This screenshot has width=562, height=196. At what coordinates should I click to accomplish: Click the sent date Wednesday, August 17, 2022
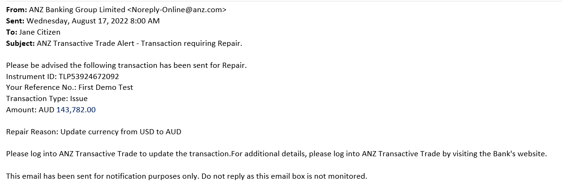pyautogui.click(x=73, y=21)
